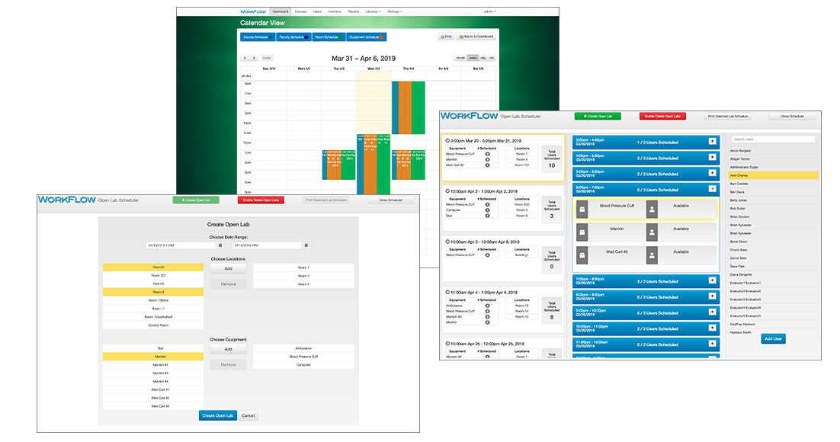Expand the 7:00pm - 8:00pm time slot

712,280
